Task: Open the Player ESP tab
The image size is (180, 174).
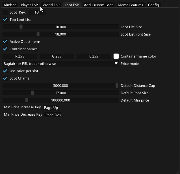Action: [29, 5]
